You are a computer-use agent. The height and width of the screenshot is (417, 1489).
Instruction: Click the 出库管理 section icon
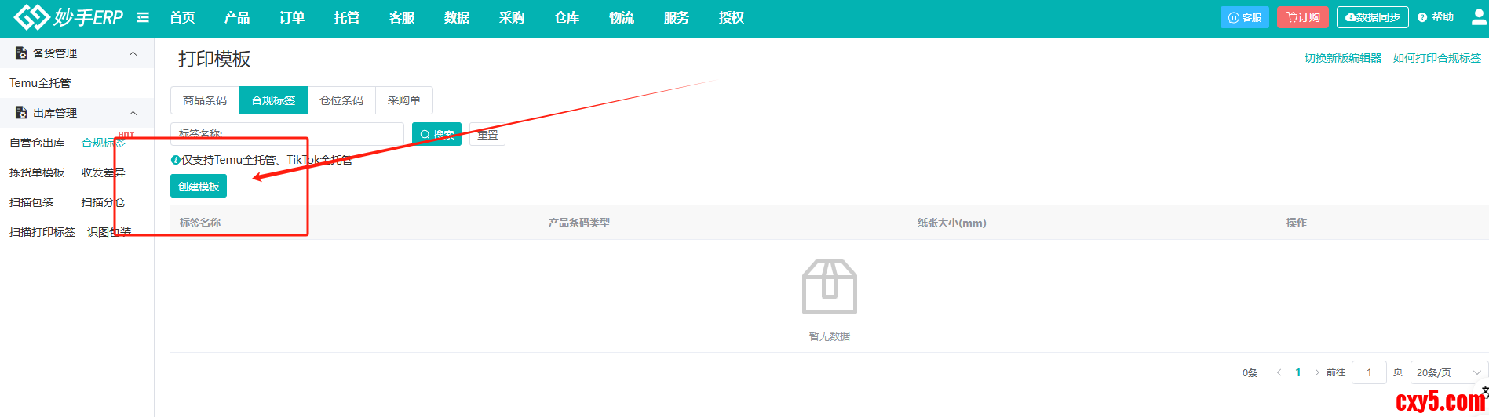tap(21, 113)
